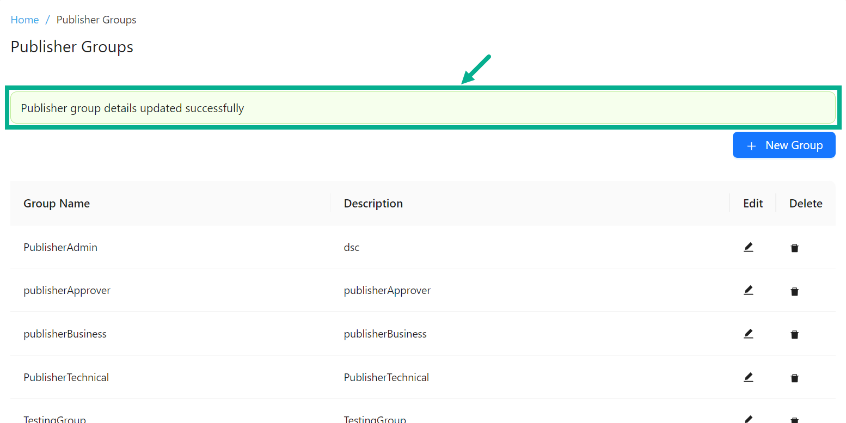846x423 pixels.
Task: Dismiss the success message banner
Action: 423,107
